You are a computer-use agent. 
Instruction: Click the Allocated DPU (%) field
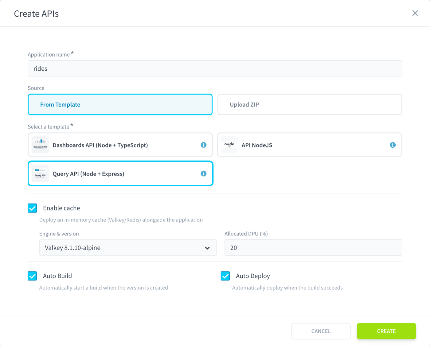[313, 248]
